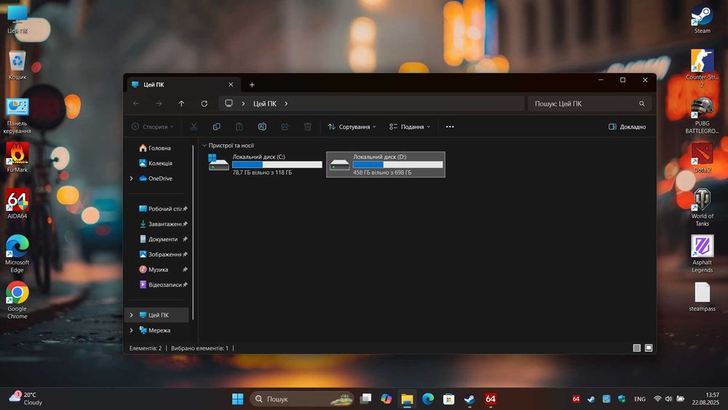Click the Refresh button in Explorer
The height and width of the screenshot is (410, 728).
[x=205, y=103]
